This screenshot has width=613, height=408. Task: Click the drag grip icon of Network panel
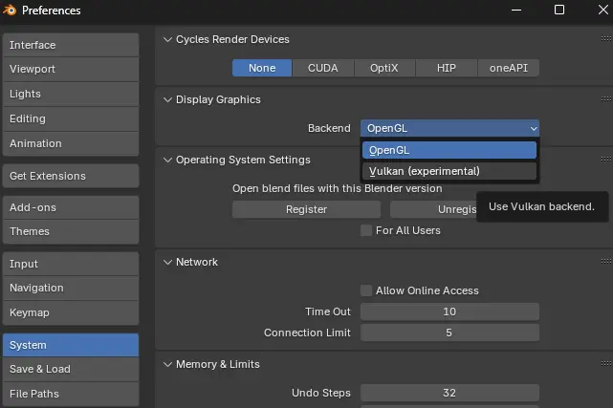click(x=606, y=261)
